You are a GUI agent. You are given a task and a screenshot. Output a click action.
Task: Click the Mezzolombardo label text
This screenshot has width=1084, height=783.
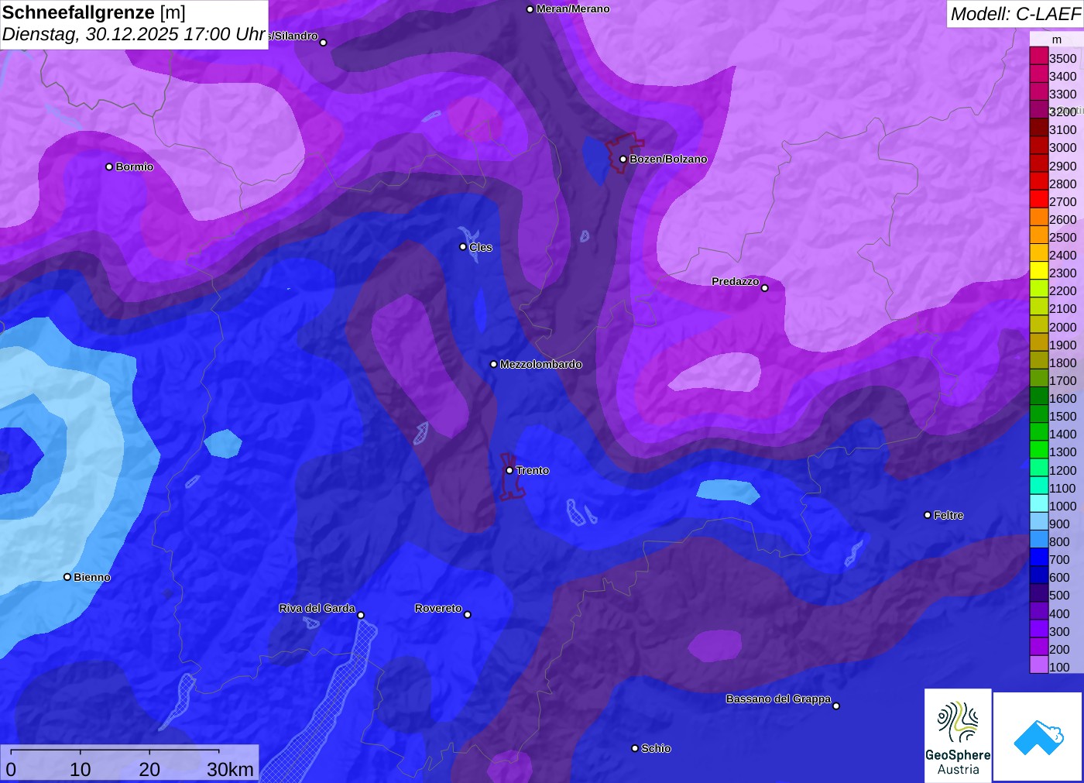[541, 364]
